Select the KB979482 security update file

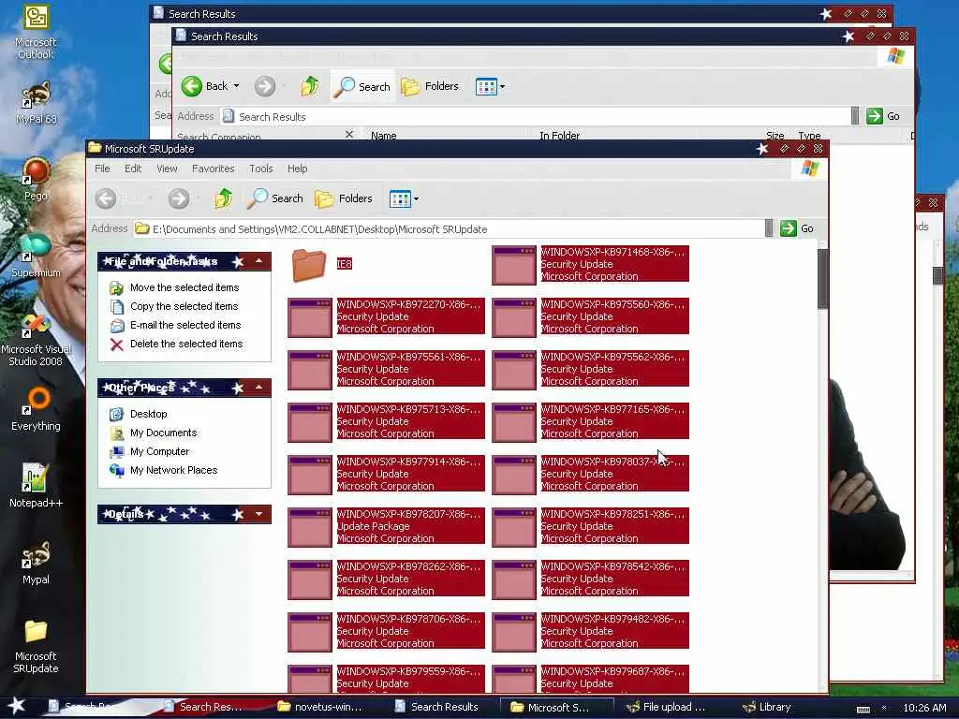(x=590, y=632)
